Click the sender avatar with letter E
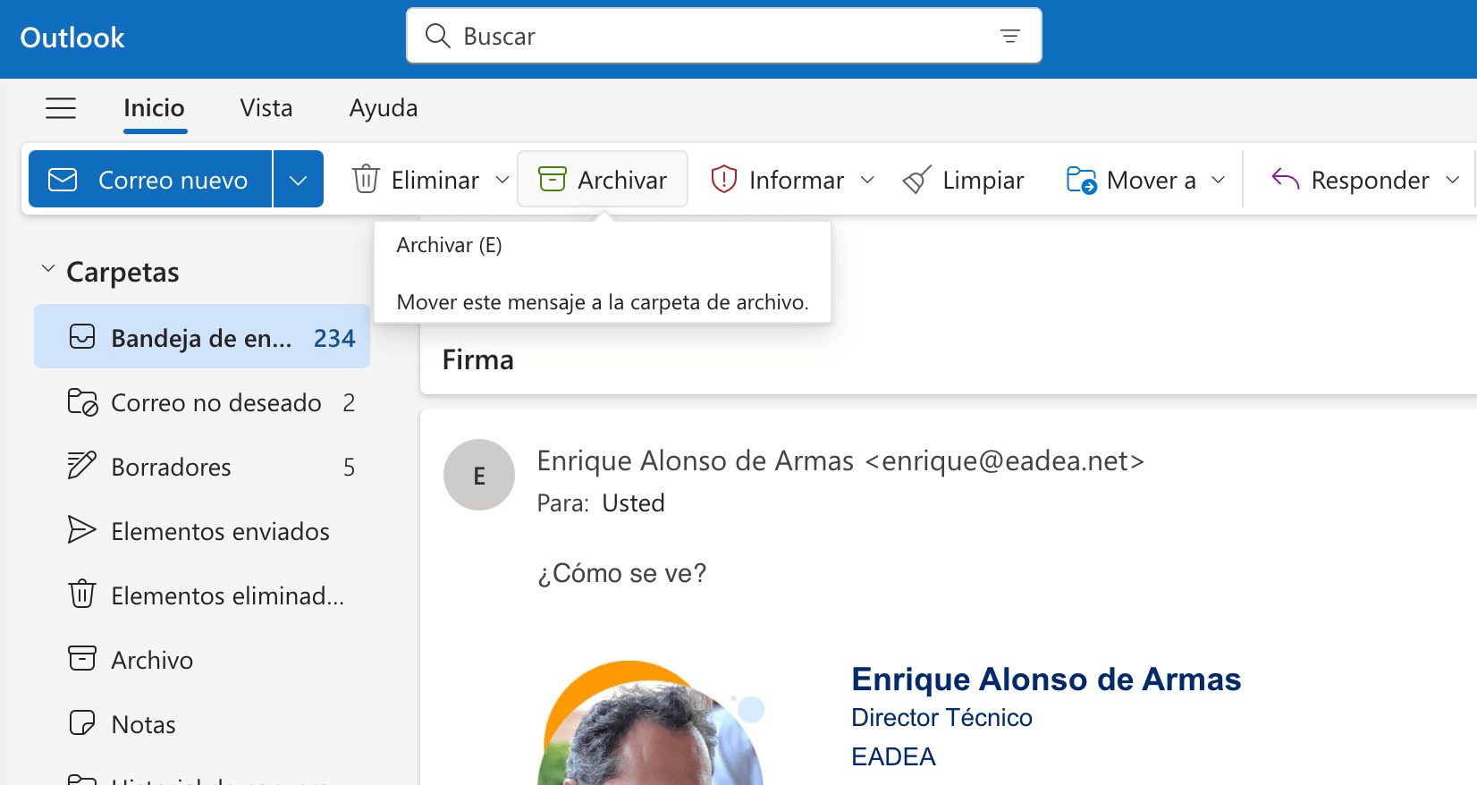This screenshot has height=785, width=1477. [479, 475]
